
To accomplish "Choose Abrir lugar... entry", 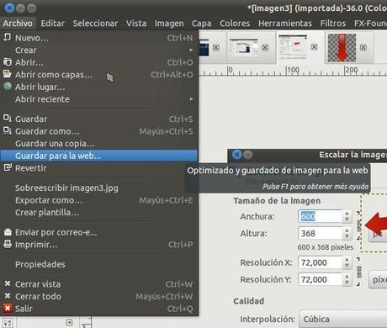I will pos(98,87).
